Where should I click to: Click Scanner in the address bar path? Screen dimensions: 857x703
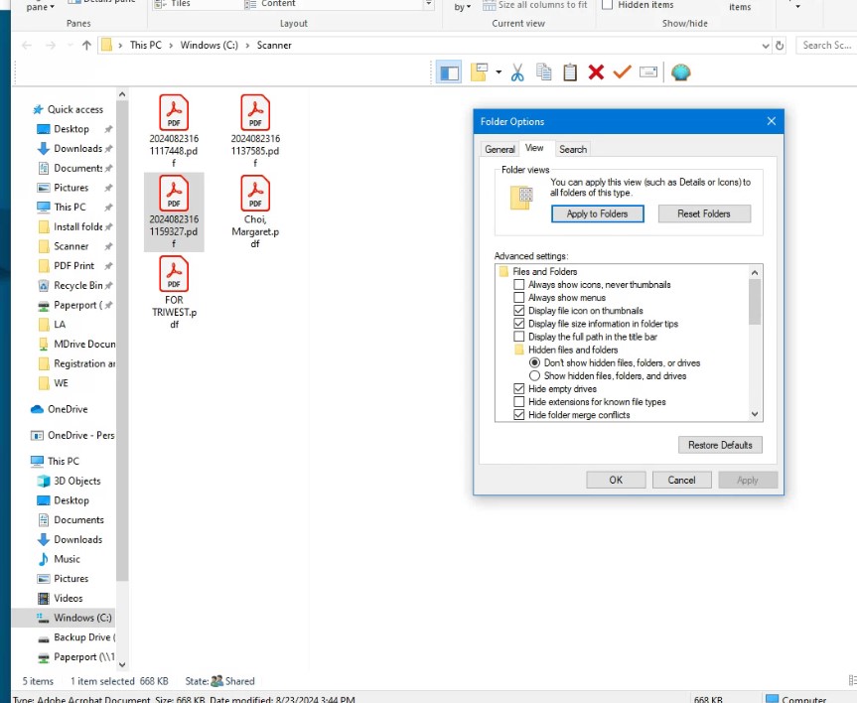pos(274,46)
